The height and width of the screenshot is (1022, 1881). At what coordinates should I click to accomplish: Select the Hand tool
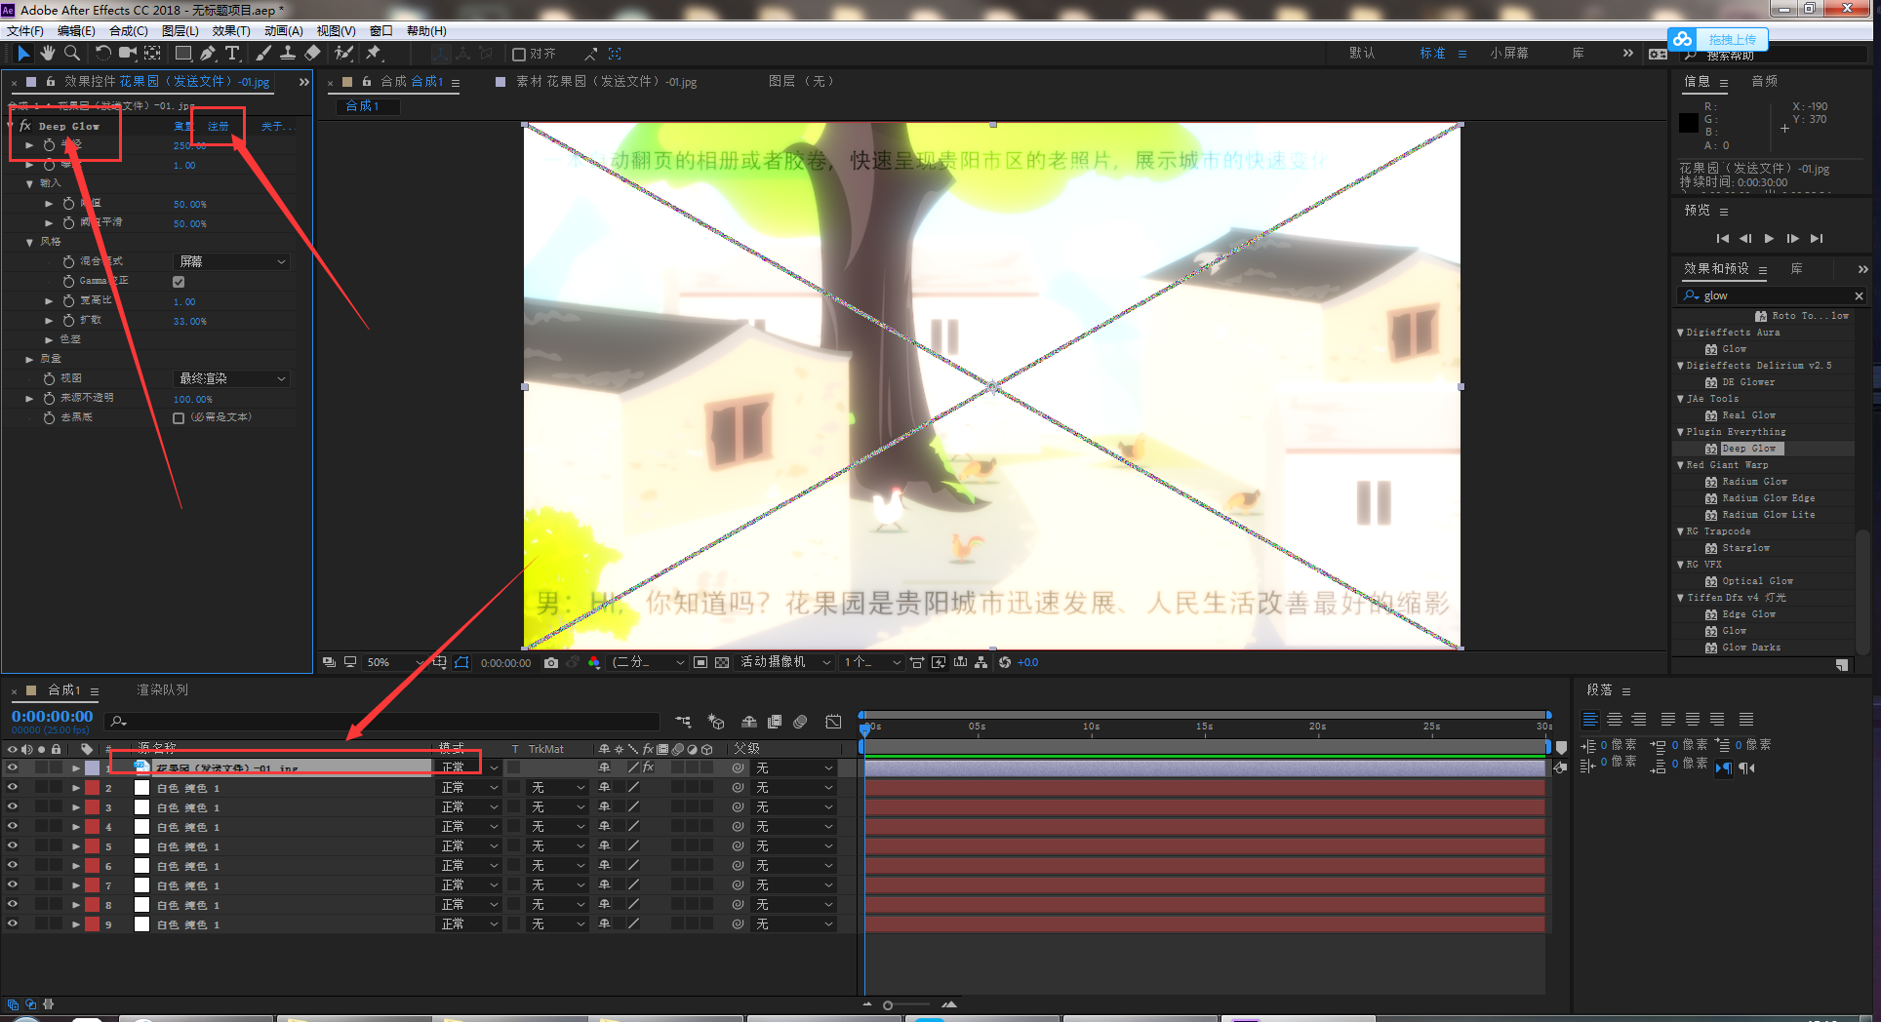pos(47,53)
